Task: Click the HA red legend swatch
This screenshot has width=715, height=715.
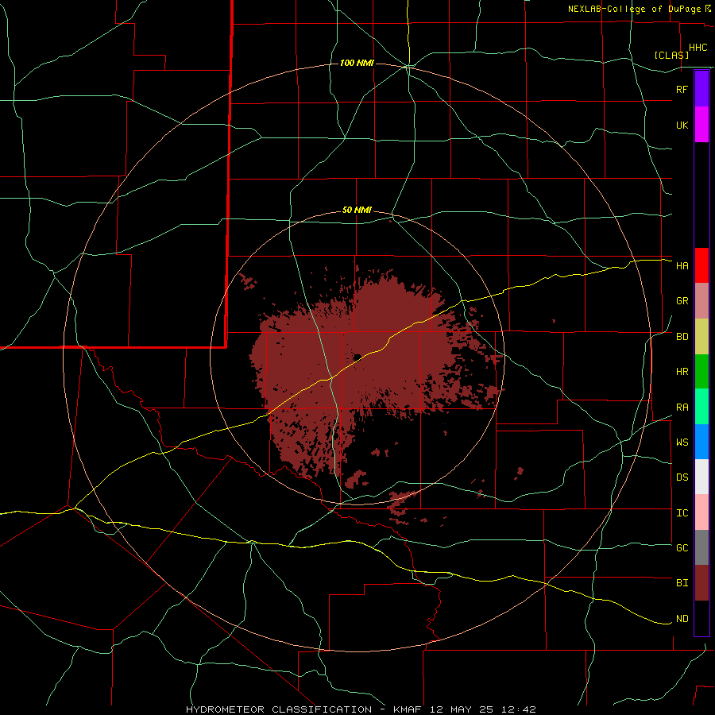Action: tap(701, 265)
